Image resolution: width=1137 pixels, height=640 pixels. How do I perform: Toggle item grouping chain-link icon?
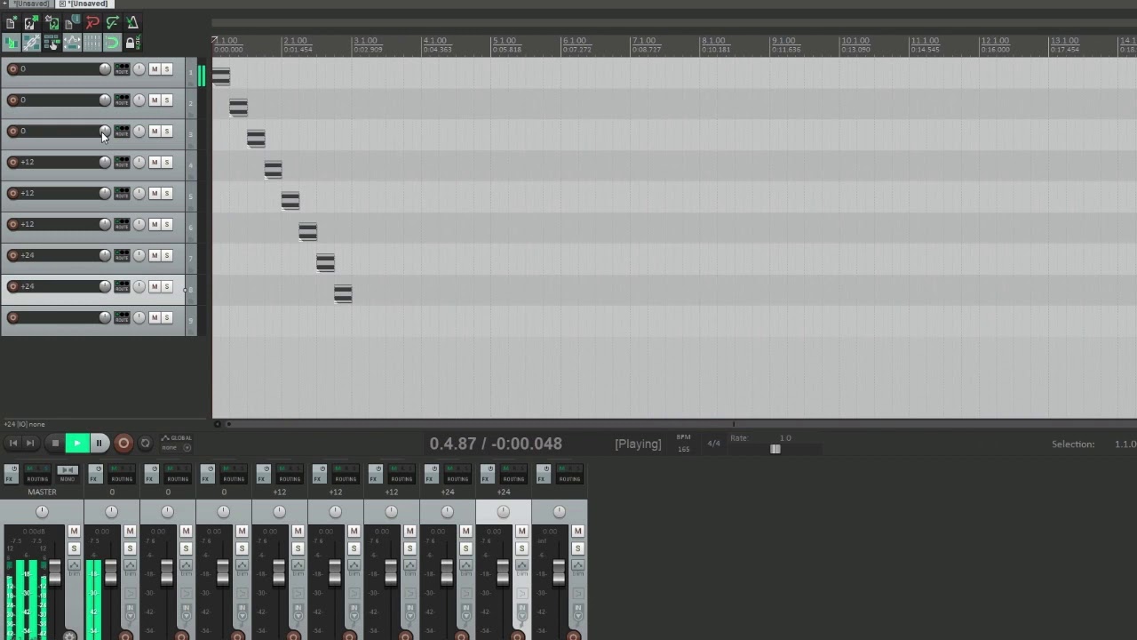point(31,42)
